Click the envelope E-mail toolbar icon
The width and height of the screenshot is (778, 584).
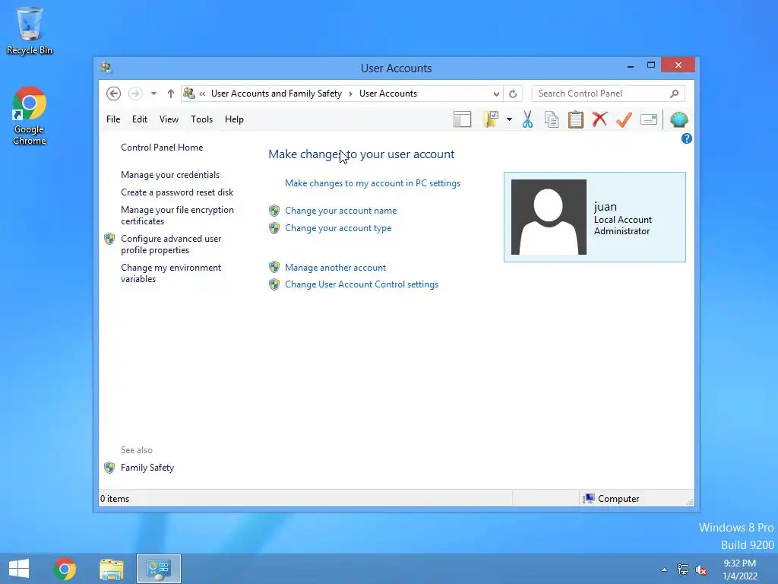pos(649,119)
